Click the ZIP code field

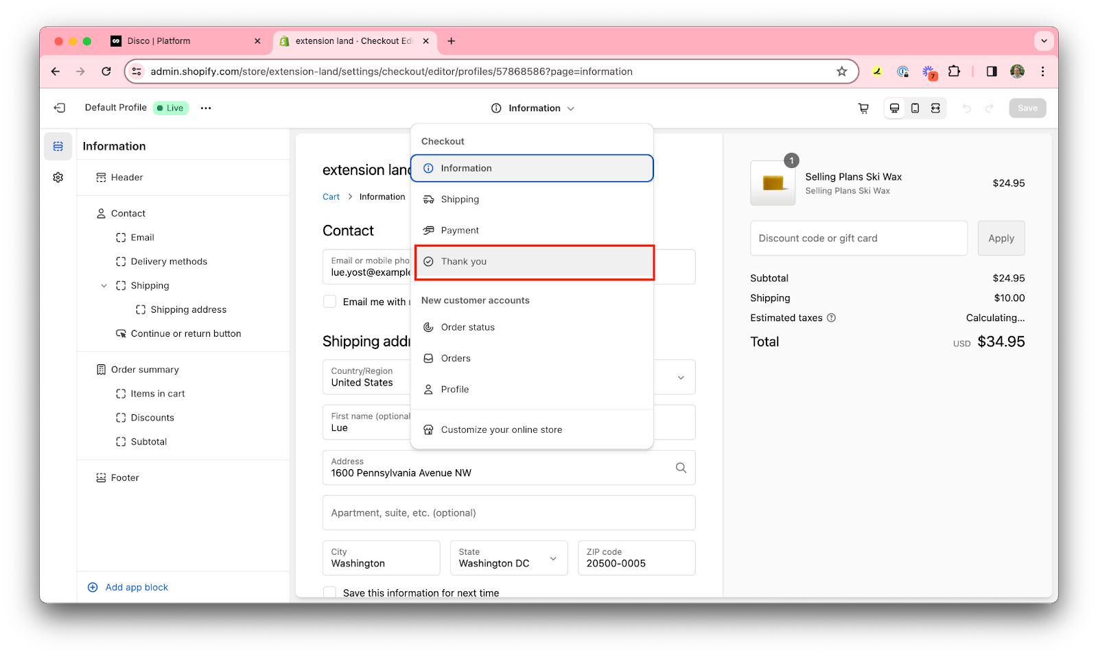pos(636,558)
